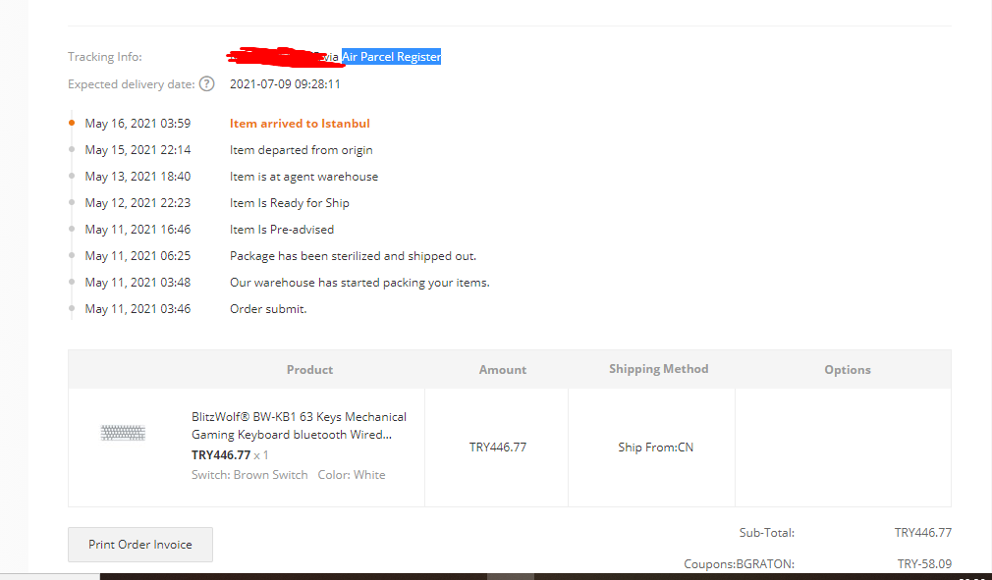Click the May 11, 2021 16:46 timestamp
Screen dimensions: 992x580
(138, 230)
